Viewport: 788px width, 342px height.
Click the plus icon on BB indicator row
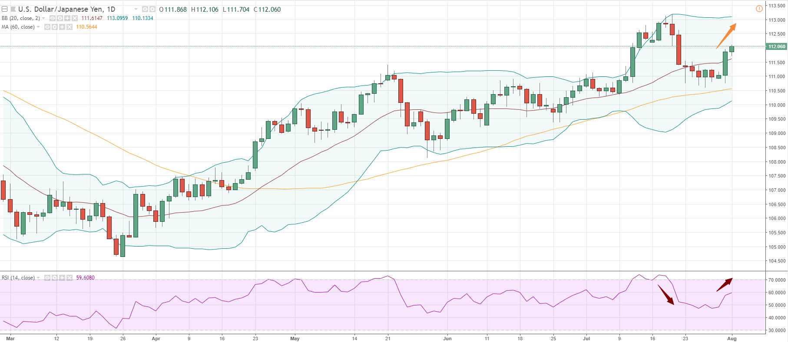[x=67, y=18]
